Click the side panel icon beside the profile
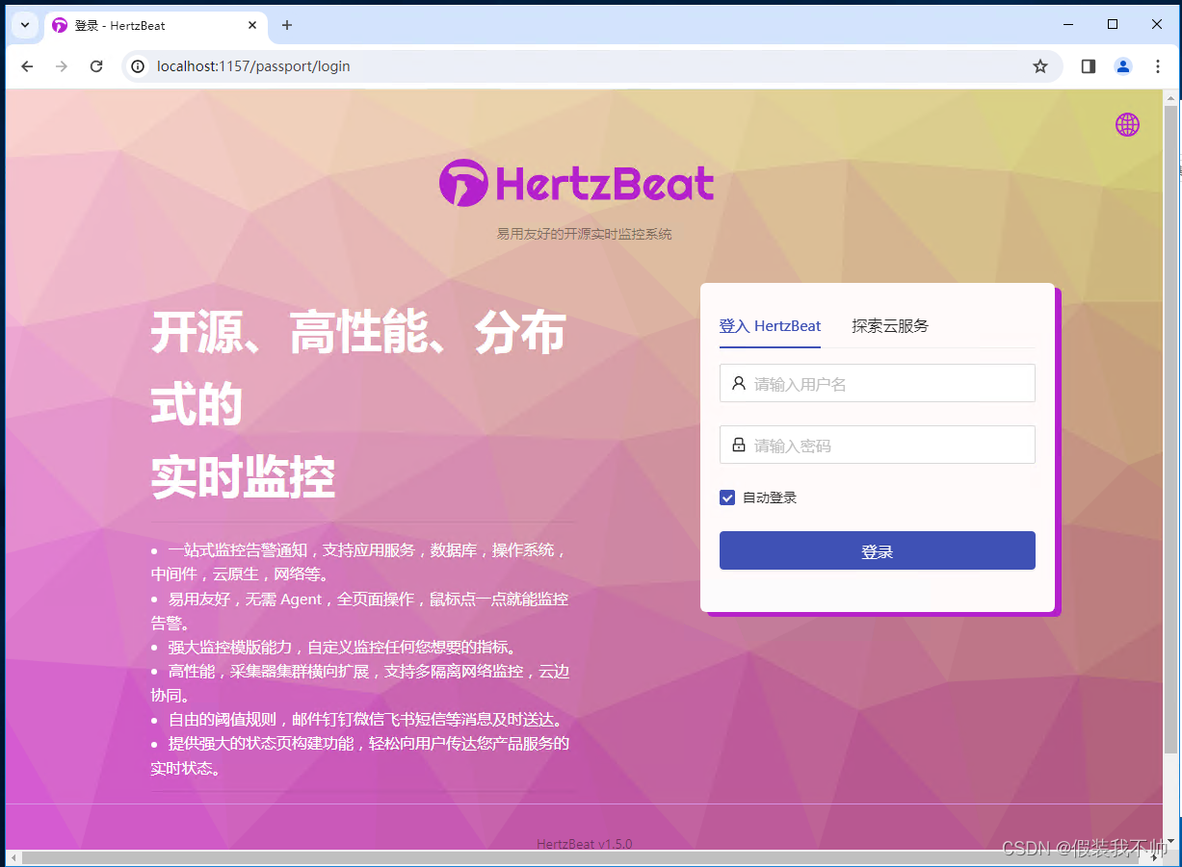Screen dimensions: 1182x867 click(x=1087, y=66)
